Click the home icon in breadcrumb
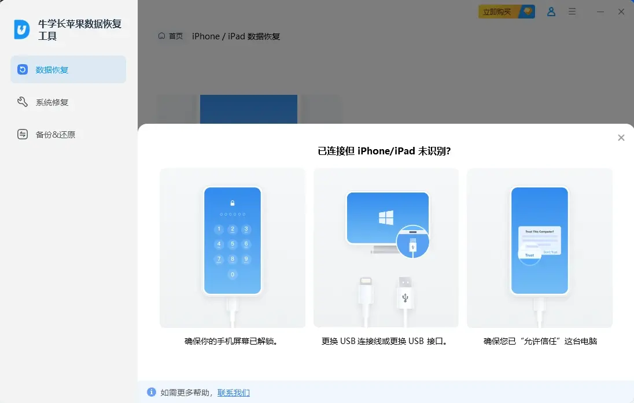 pyautogui.click(x=162, y=36)
